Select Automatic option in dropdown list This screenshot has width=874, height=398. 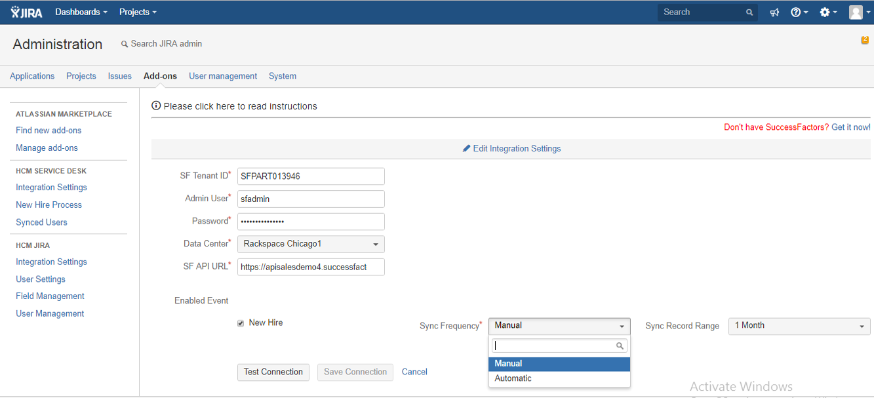[x=559, y=378]
